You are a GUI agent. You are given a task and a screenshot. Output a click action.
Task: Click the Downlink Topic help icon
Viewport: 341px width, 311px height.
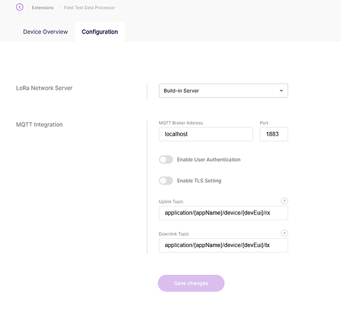point(284,233)
